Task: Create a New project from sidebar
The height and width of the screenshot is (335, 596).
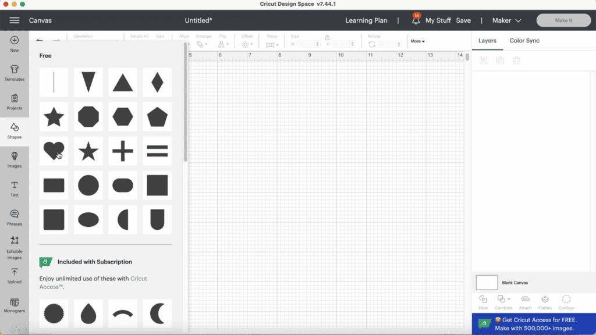Action: [x=15, y=44]
